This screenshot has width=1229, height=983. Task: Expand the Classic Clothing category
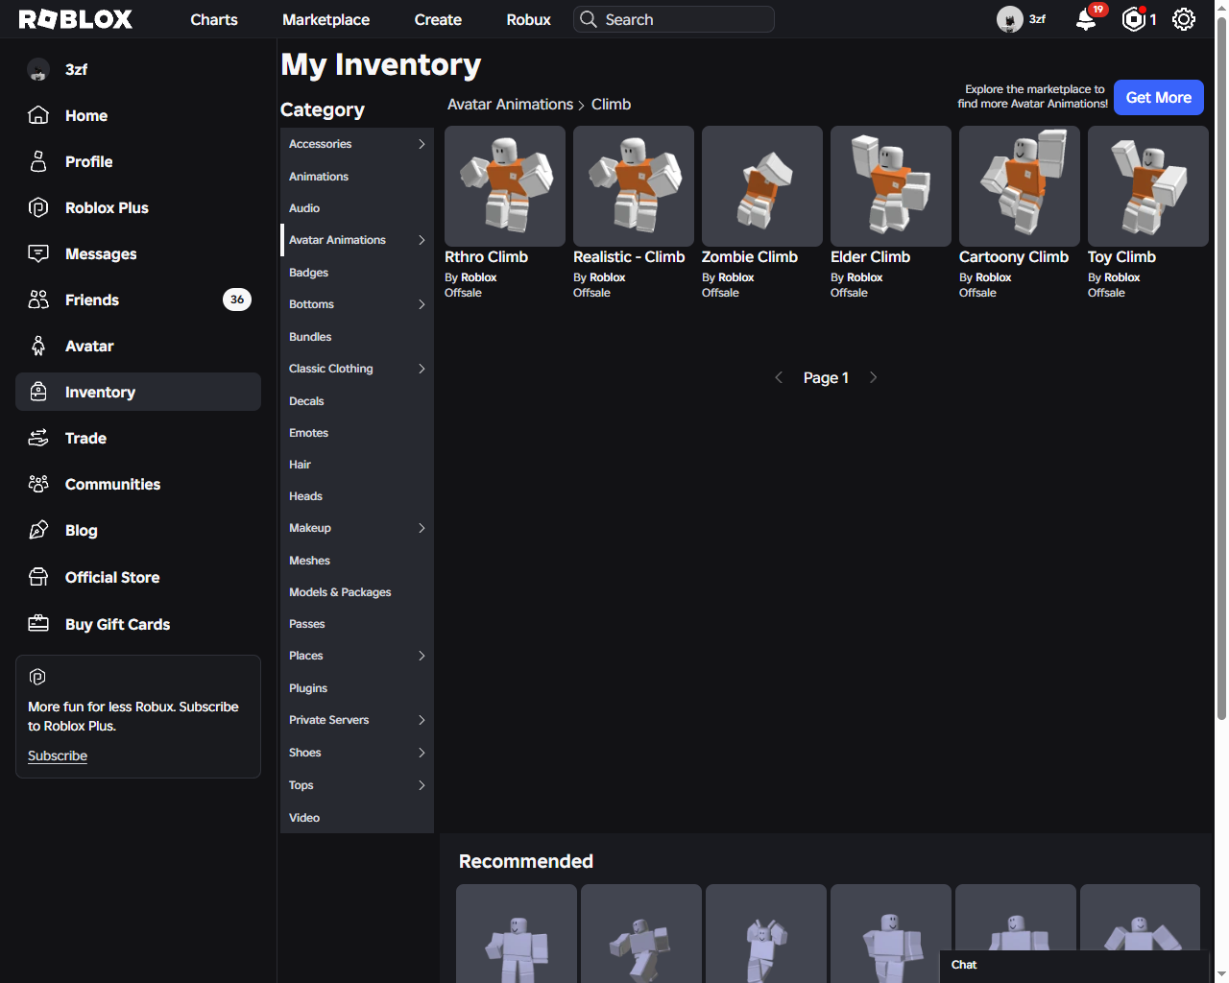(422, 369)
